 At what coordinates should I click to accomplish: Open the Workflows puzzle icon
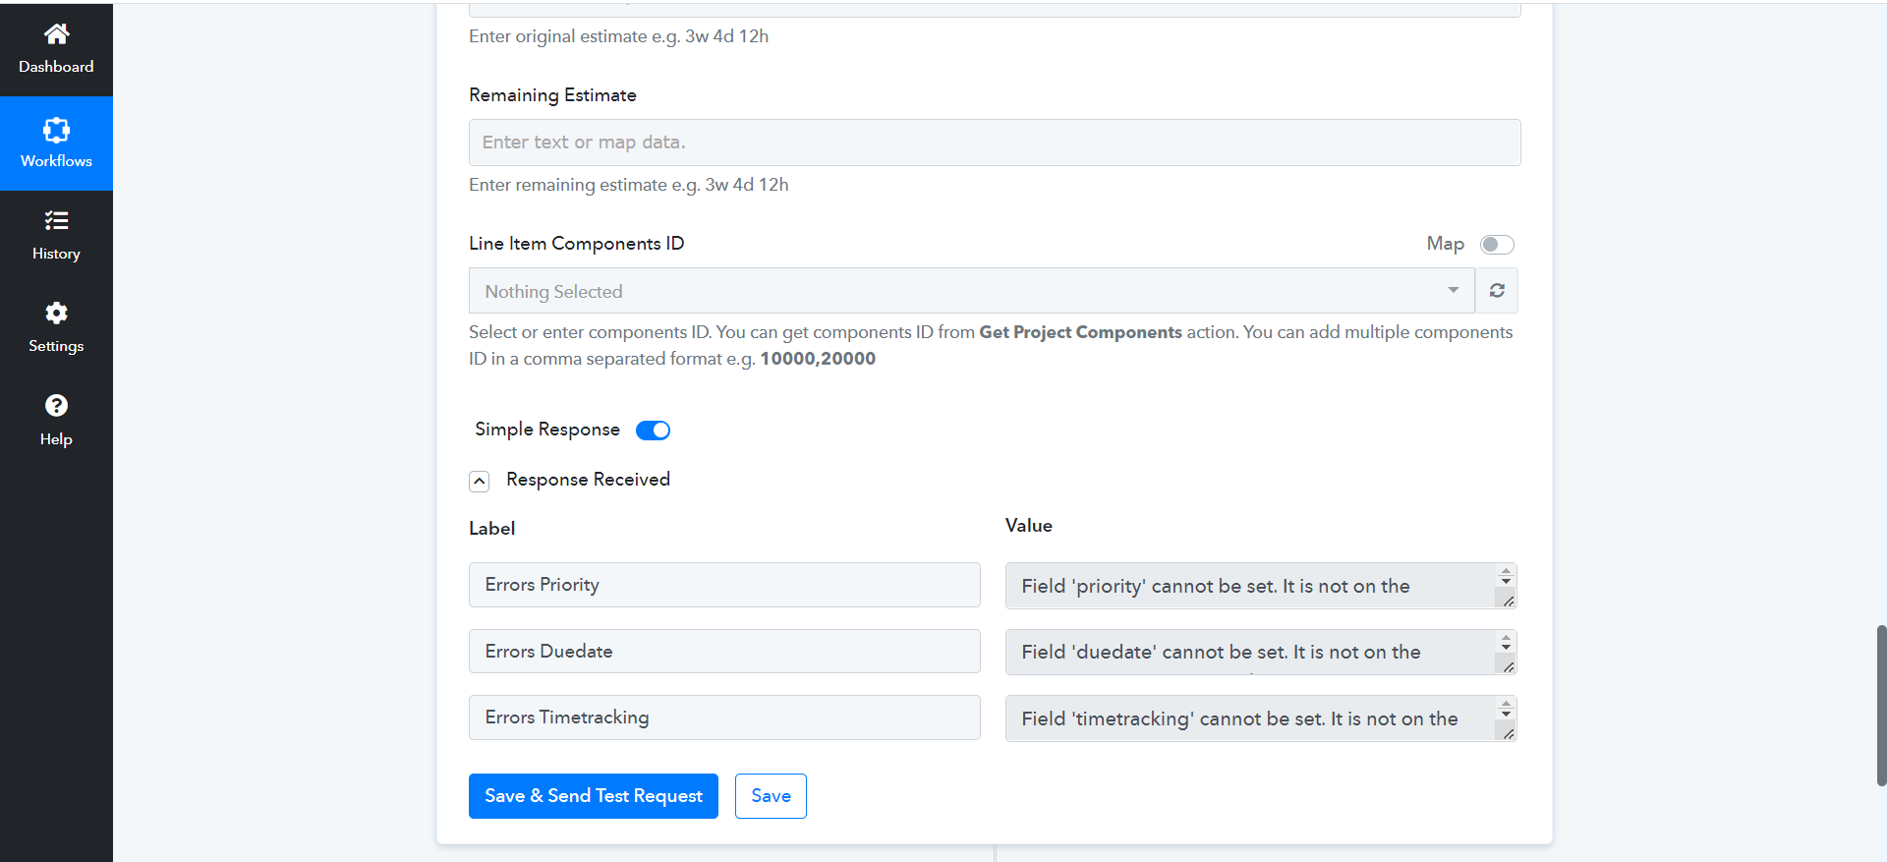point(56,130)
